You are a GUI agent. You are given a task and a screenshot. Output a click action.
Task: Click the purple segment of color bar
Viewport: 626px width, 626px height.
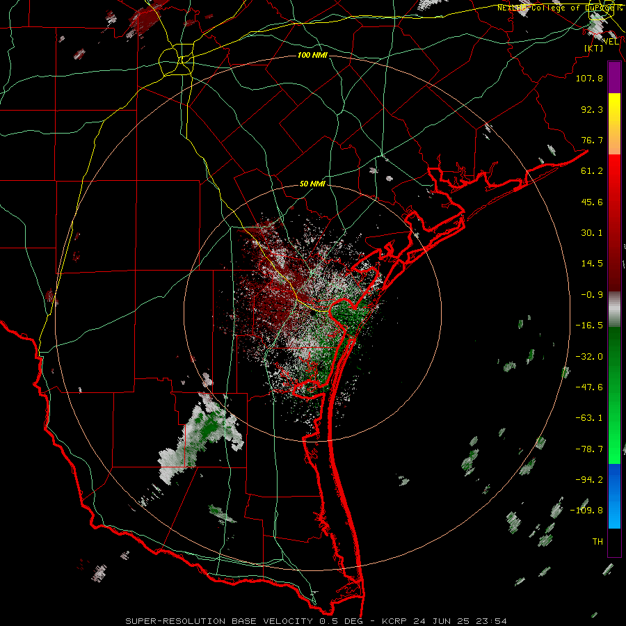pos(614,78)
